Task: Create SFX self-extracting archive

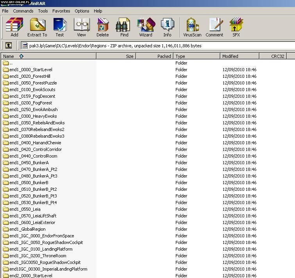Action: (x=236, y=27)
